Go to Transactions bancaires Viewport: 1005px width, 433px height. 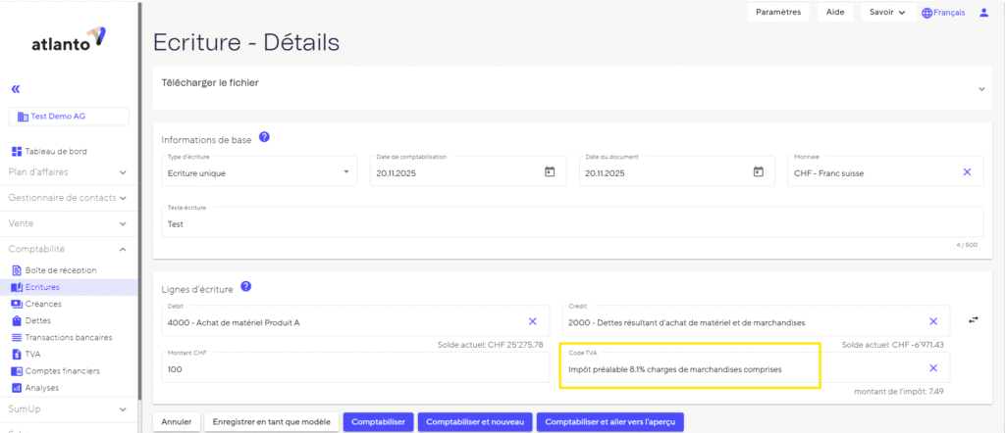coord(68,337)
